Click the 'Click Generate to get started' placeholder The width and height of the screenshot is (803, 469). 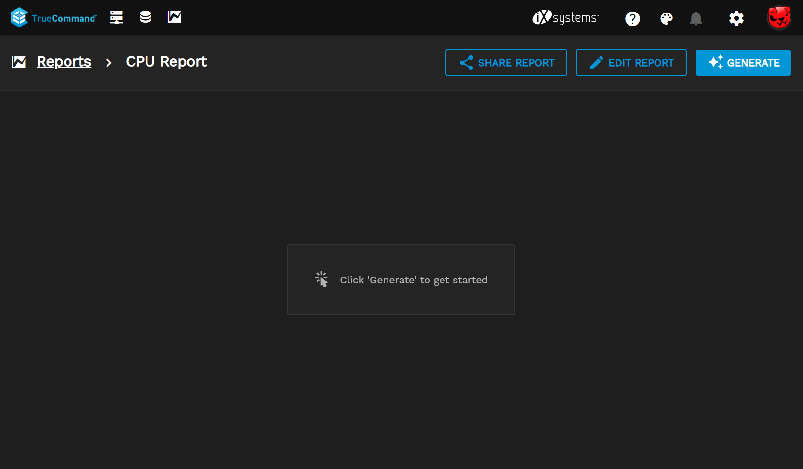point(401,280)
